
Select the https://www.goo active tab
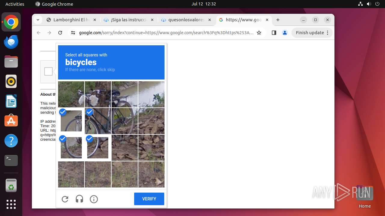click(244, 20)
